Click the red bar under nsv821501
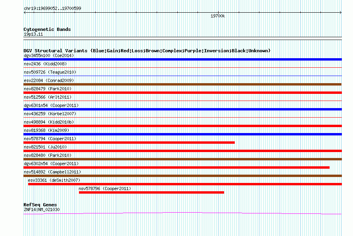The image size is (353, 236). click(x=182, y=151)
